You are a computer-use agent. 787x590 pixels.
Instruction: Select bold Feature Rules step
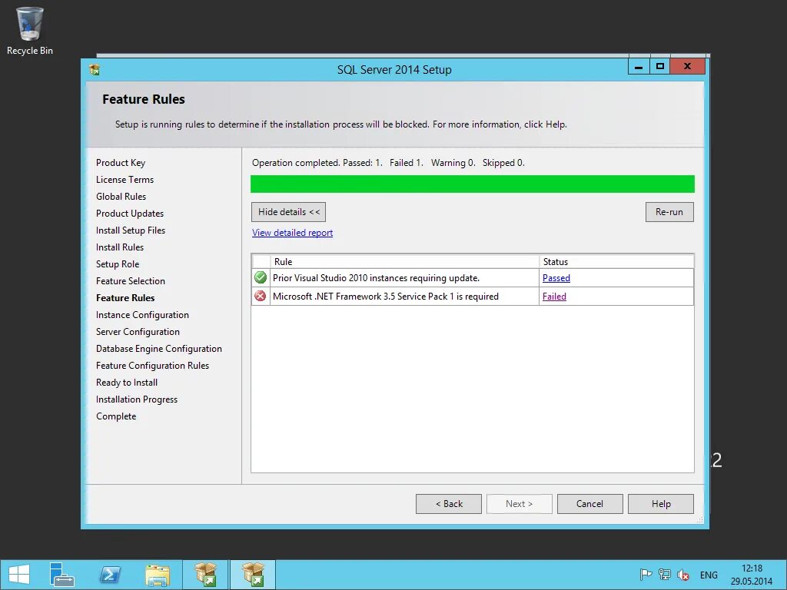pos(125,298)
